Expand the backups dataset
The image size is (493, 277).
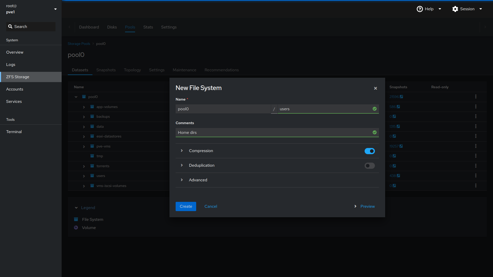(x=84, y=117)
